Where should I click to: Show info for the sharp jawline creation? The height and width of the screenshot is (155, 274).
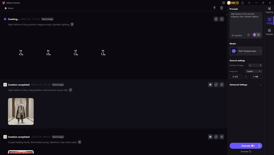click(210, 84)
